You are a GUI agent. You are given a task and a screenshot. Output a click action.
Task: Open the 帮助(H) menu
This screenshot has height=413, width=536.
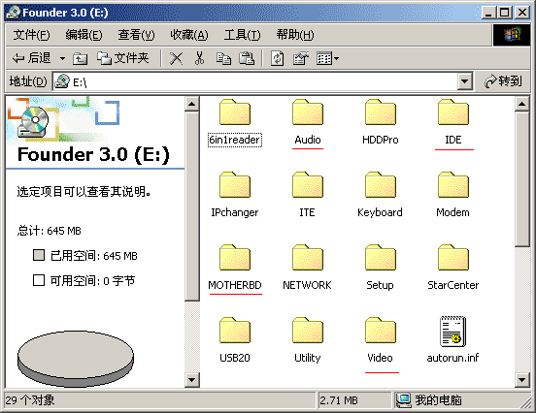pos(294,35)
